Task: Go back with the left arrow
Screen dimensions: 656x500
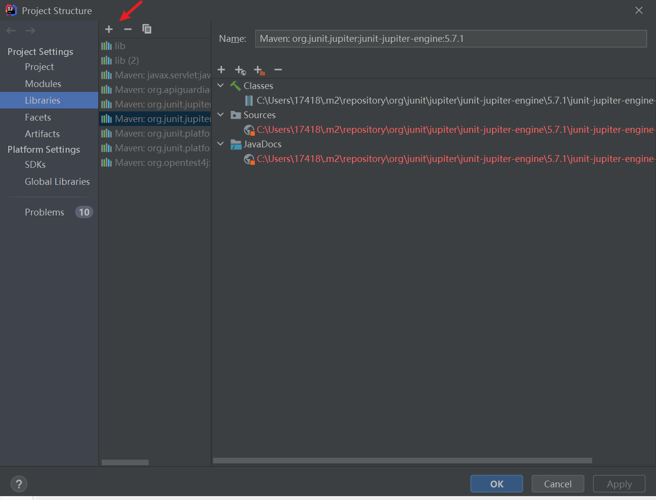Action: 11,31
